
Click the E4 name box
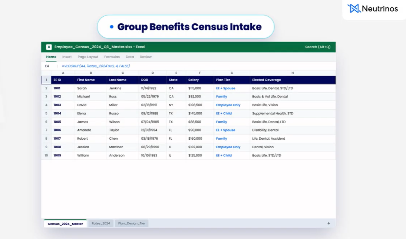click(47, 66)
